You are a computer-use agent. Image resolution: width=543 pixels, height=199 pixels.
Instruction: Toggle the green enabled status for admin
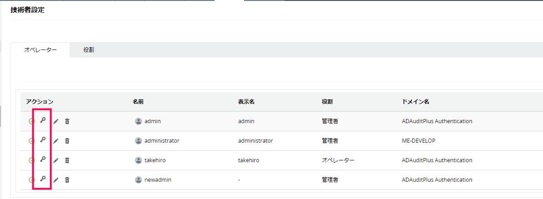(31, 121)
